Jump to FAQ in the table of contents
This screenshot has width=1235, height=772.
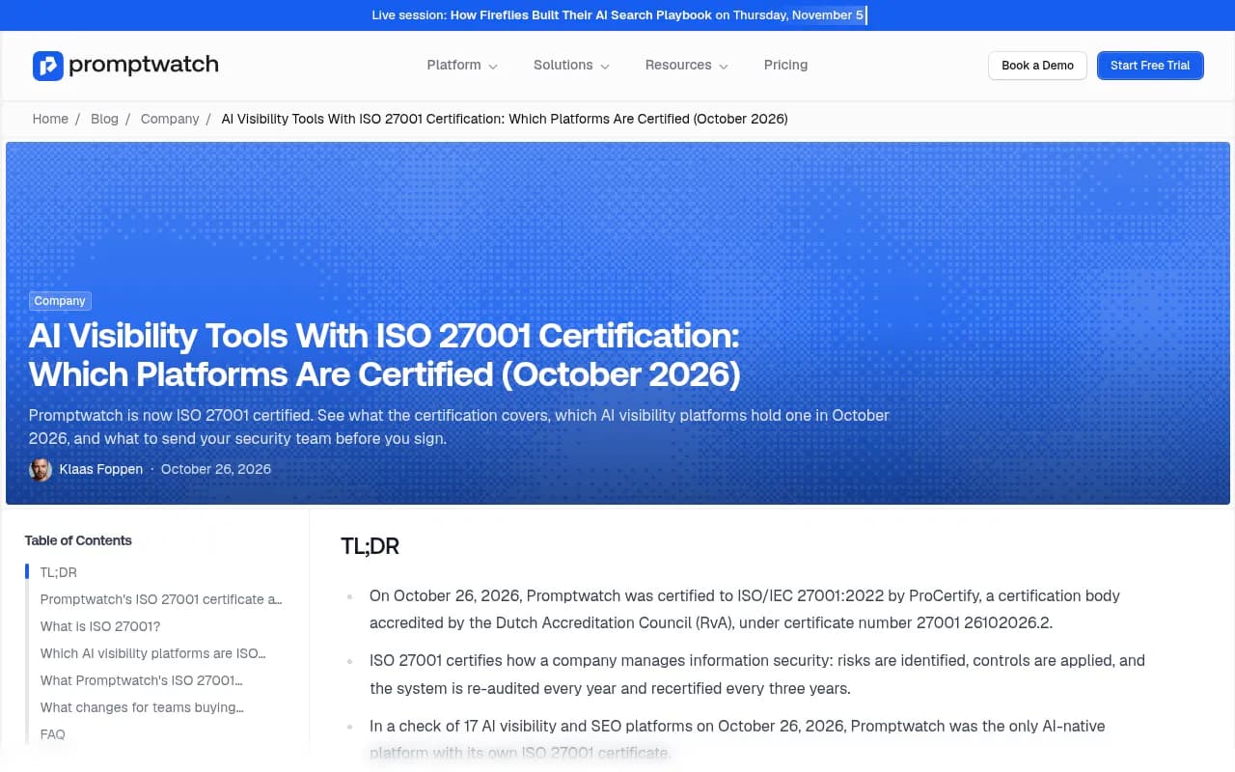tap(53, 734)
